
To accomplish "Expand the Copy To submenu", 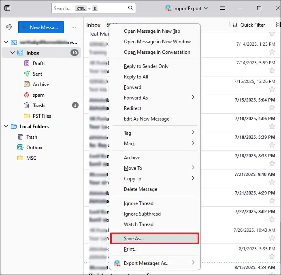I will click(x=193, y=178).
